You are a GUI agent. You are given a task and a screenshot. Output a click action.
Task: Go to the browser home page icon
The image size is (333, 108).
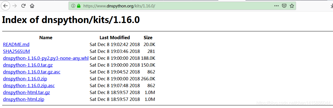32,6
